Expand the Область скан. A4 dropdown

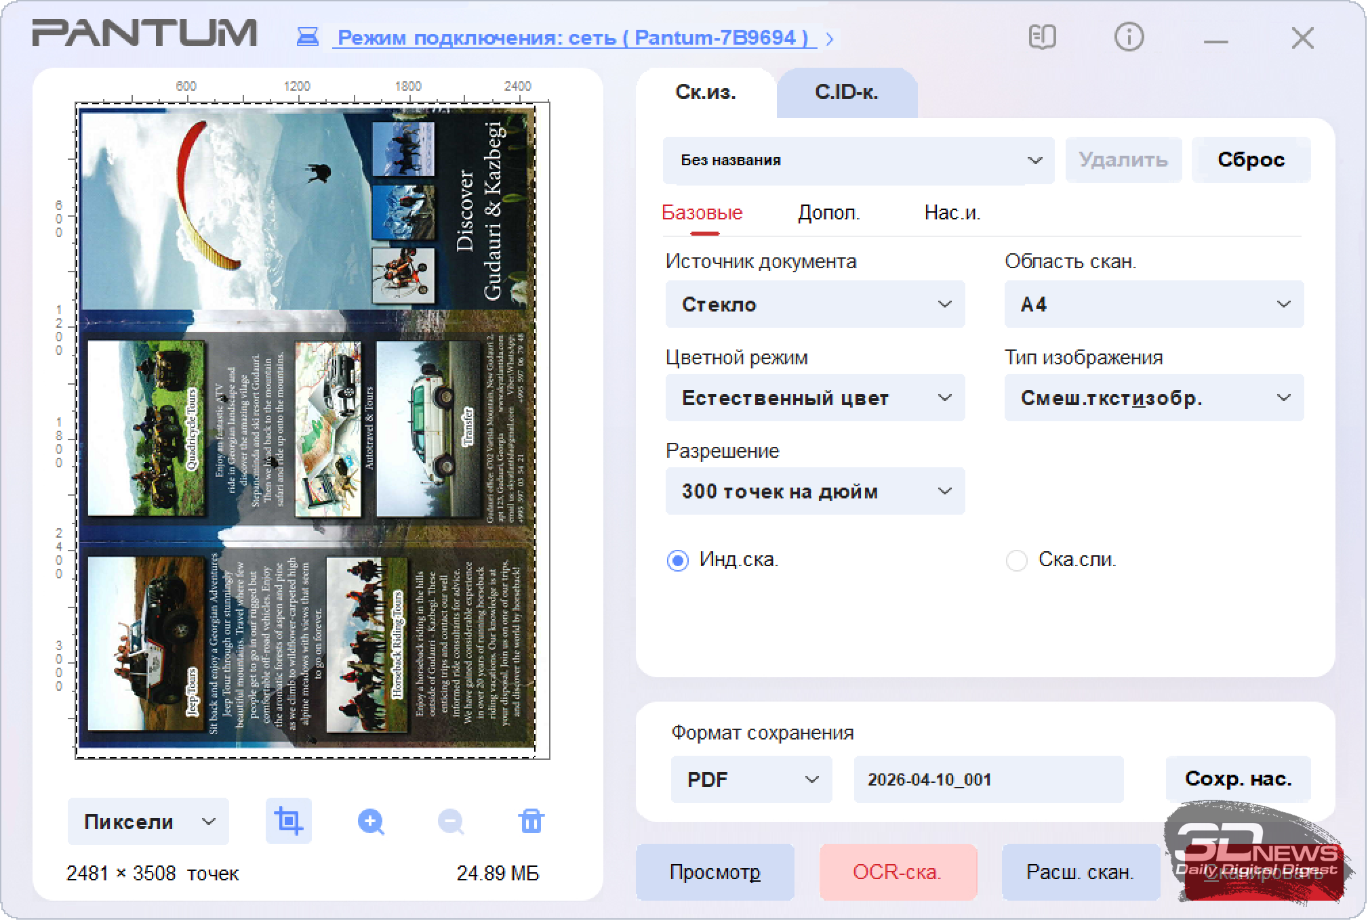pos(1154,305)
